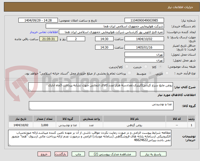Click the استان محل تحویل field تهران
Image resolution: width=200 pixels, height=161 pixels.
coord(144,55)
